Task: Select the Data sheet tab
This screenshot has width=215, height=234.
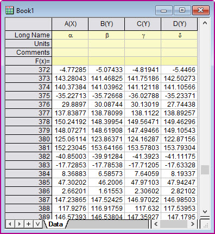Action: pos(56,224)
